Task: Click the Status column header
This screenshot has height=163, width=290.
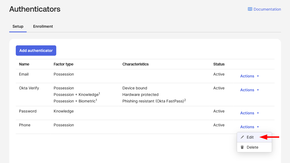Action: click(x=219, y=64)
